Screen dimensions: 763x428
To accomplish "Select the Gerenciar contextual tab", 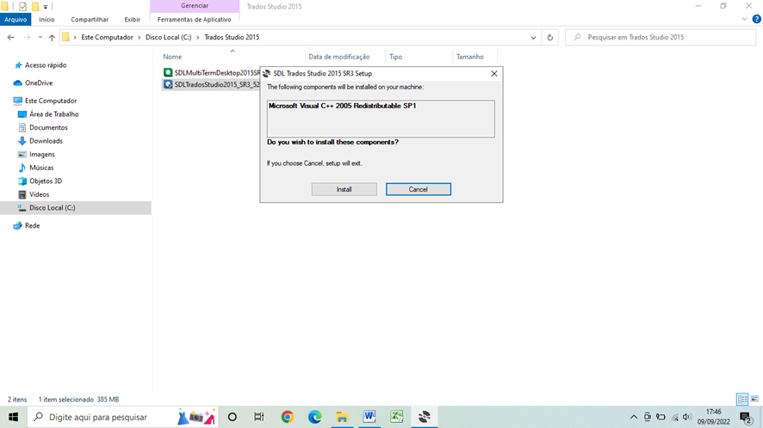I will (x=195, y=6).
